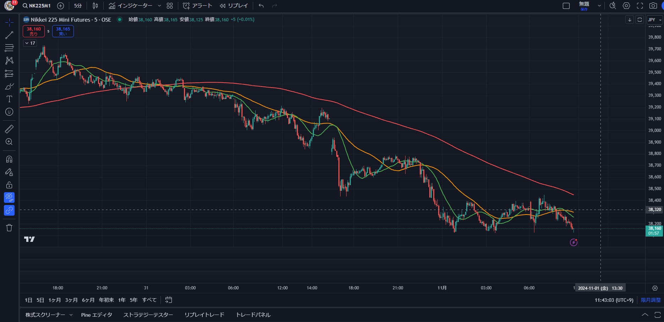This screenshot has width=664, height=322.
Task: Click the blue 38,165 買い buy button
Action: point(63,31)
